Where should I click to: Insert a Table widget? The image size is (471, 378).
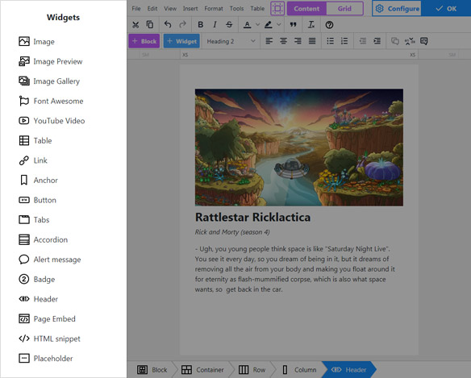(x=35, y=140)
